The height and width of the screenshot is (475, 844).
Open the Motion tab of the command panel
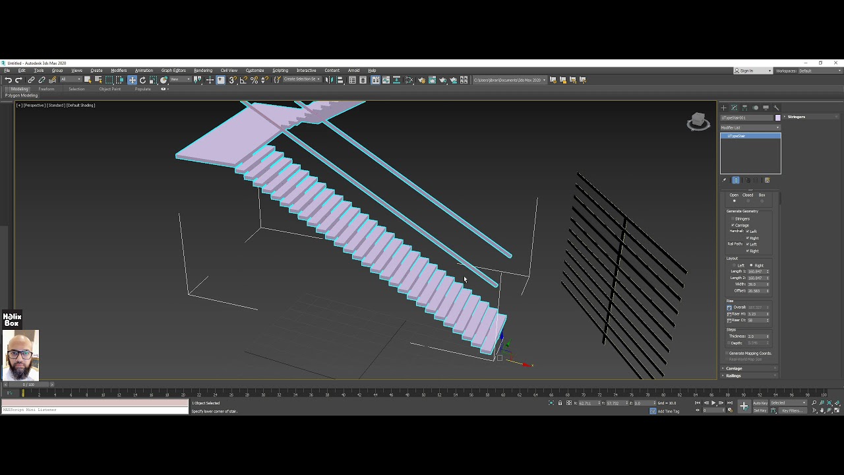point(756,108)
